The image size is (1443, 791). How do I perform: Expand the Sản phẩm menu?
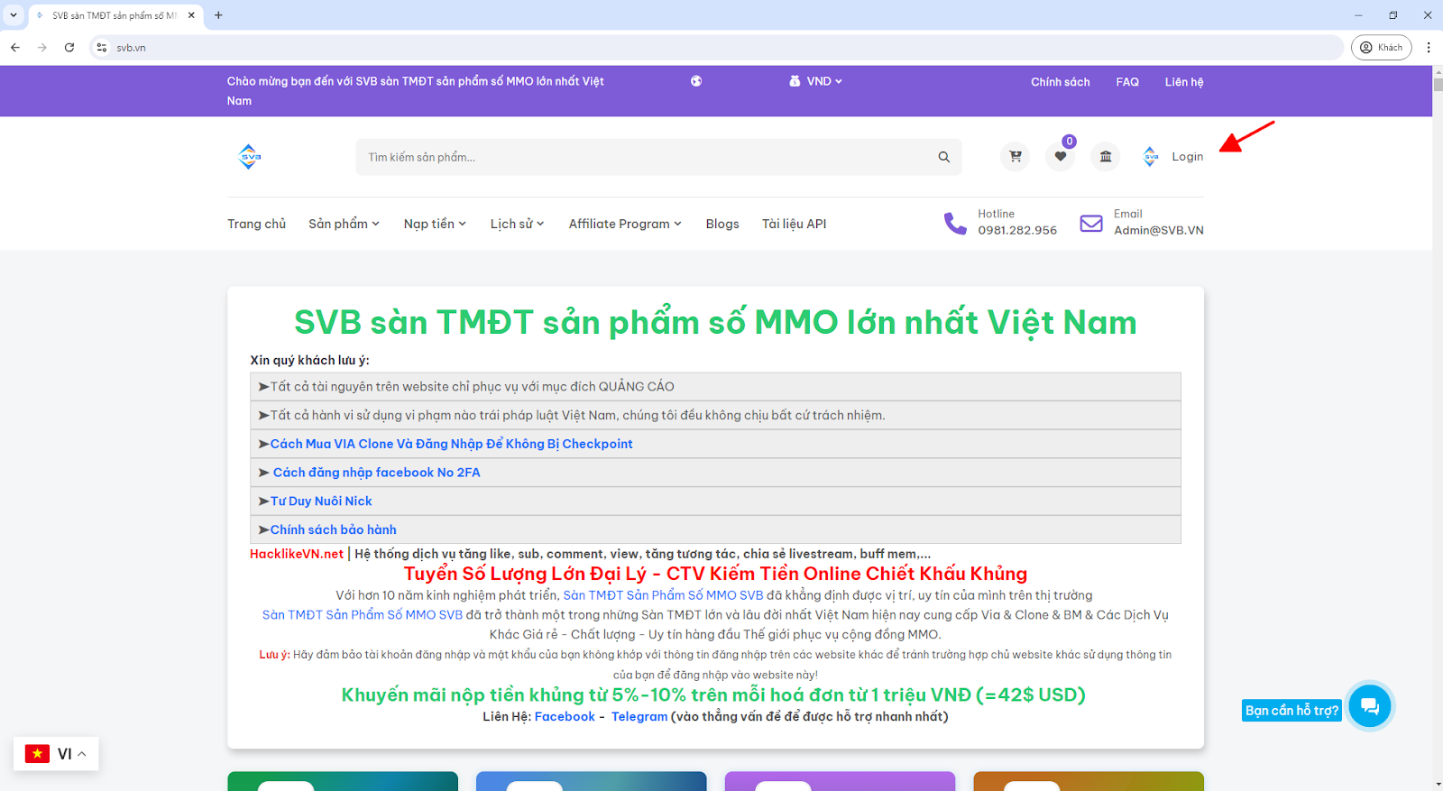(344, 224)
